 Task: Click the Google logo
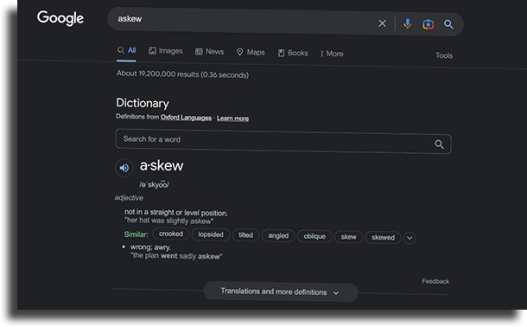point(60,18)
